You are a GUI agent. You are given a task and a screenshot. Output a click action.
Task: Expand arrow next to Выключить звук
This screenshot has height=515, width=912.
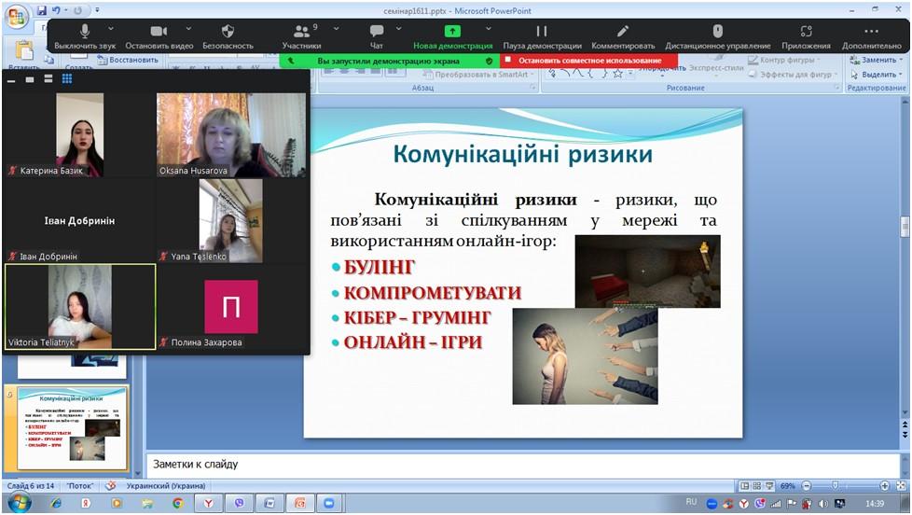[112, 29]
